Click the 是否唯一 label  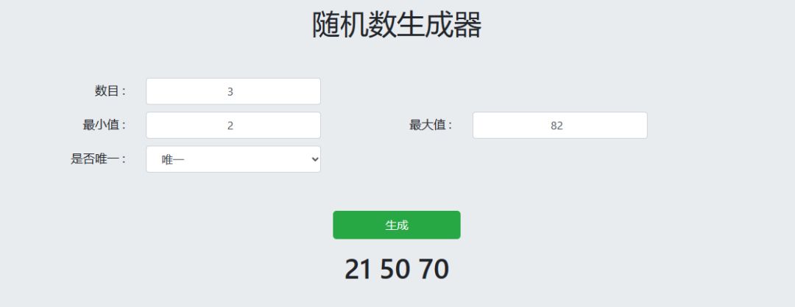pos(99,159)
